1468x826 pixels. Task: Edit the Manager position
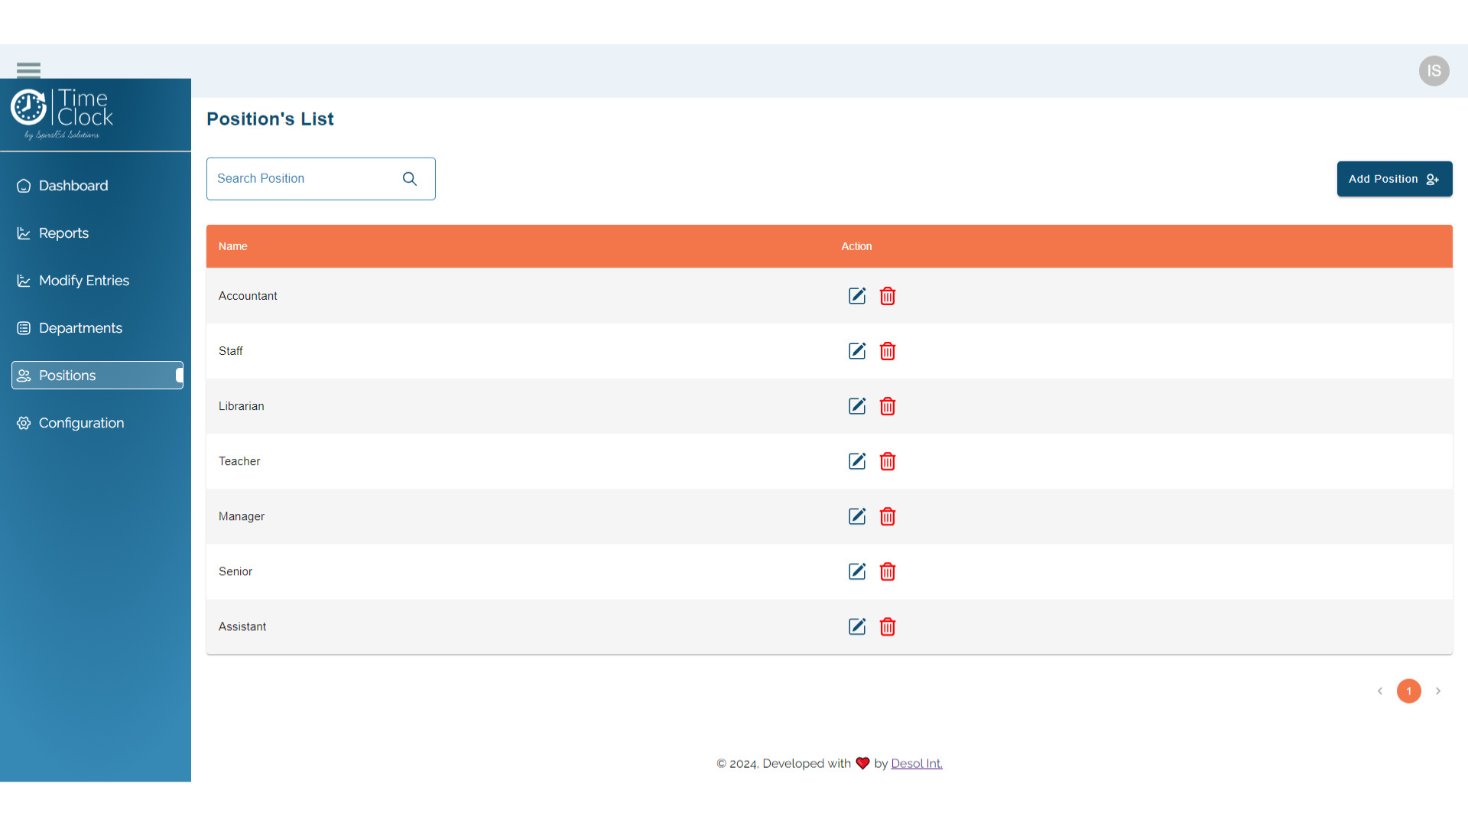click(857, 516)
